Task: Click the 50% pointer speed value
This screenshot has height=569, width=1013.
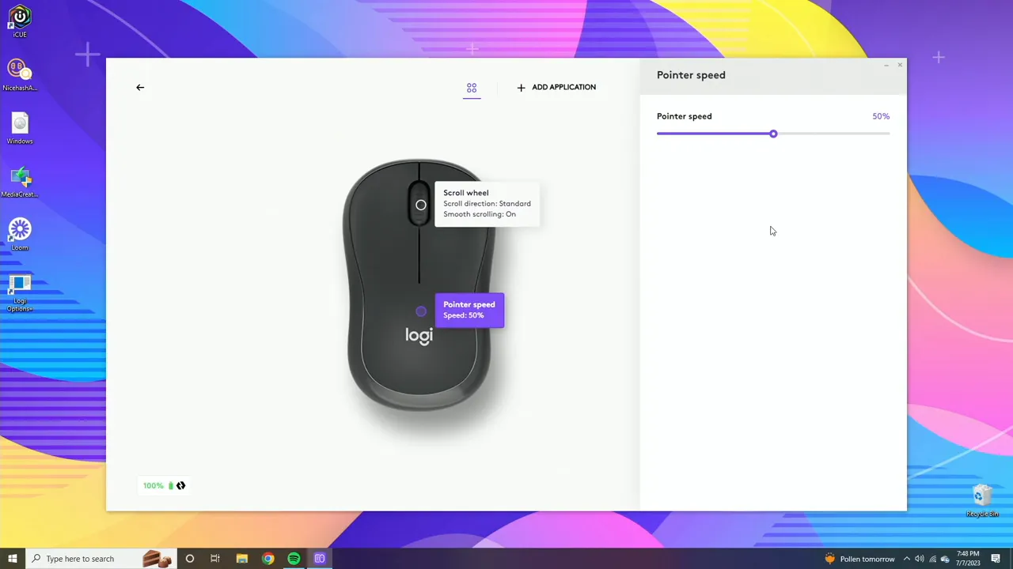Action: tap(881, 116)
